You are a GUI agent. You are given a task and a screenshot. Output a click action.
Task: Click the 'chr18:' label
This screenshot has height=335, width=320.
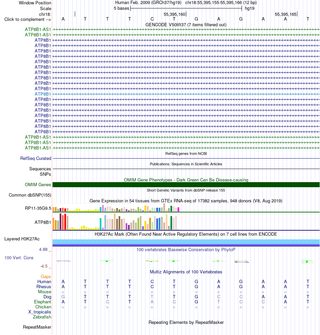(45, 14)
